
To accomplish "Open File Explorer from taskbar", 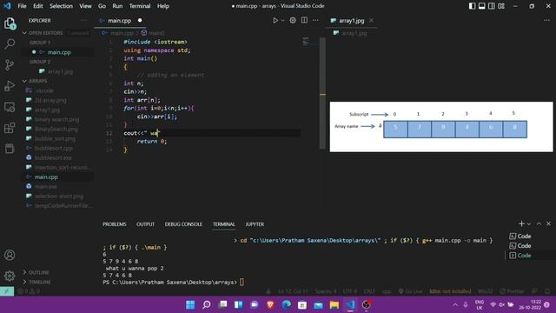I will pos(334,305).
